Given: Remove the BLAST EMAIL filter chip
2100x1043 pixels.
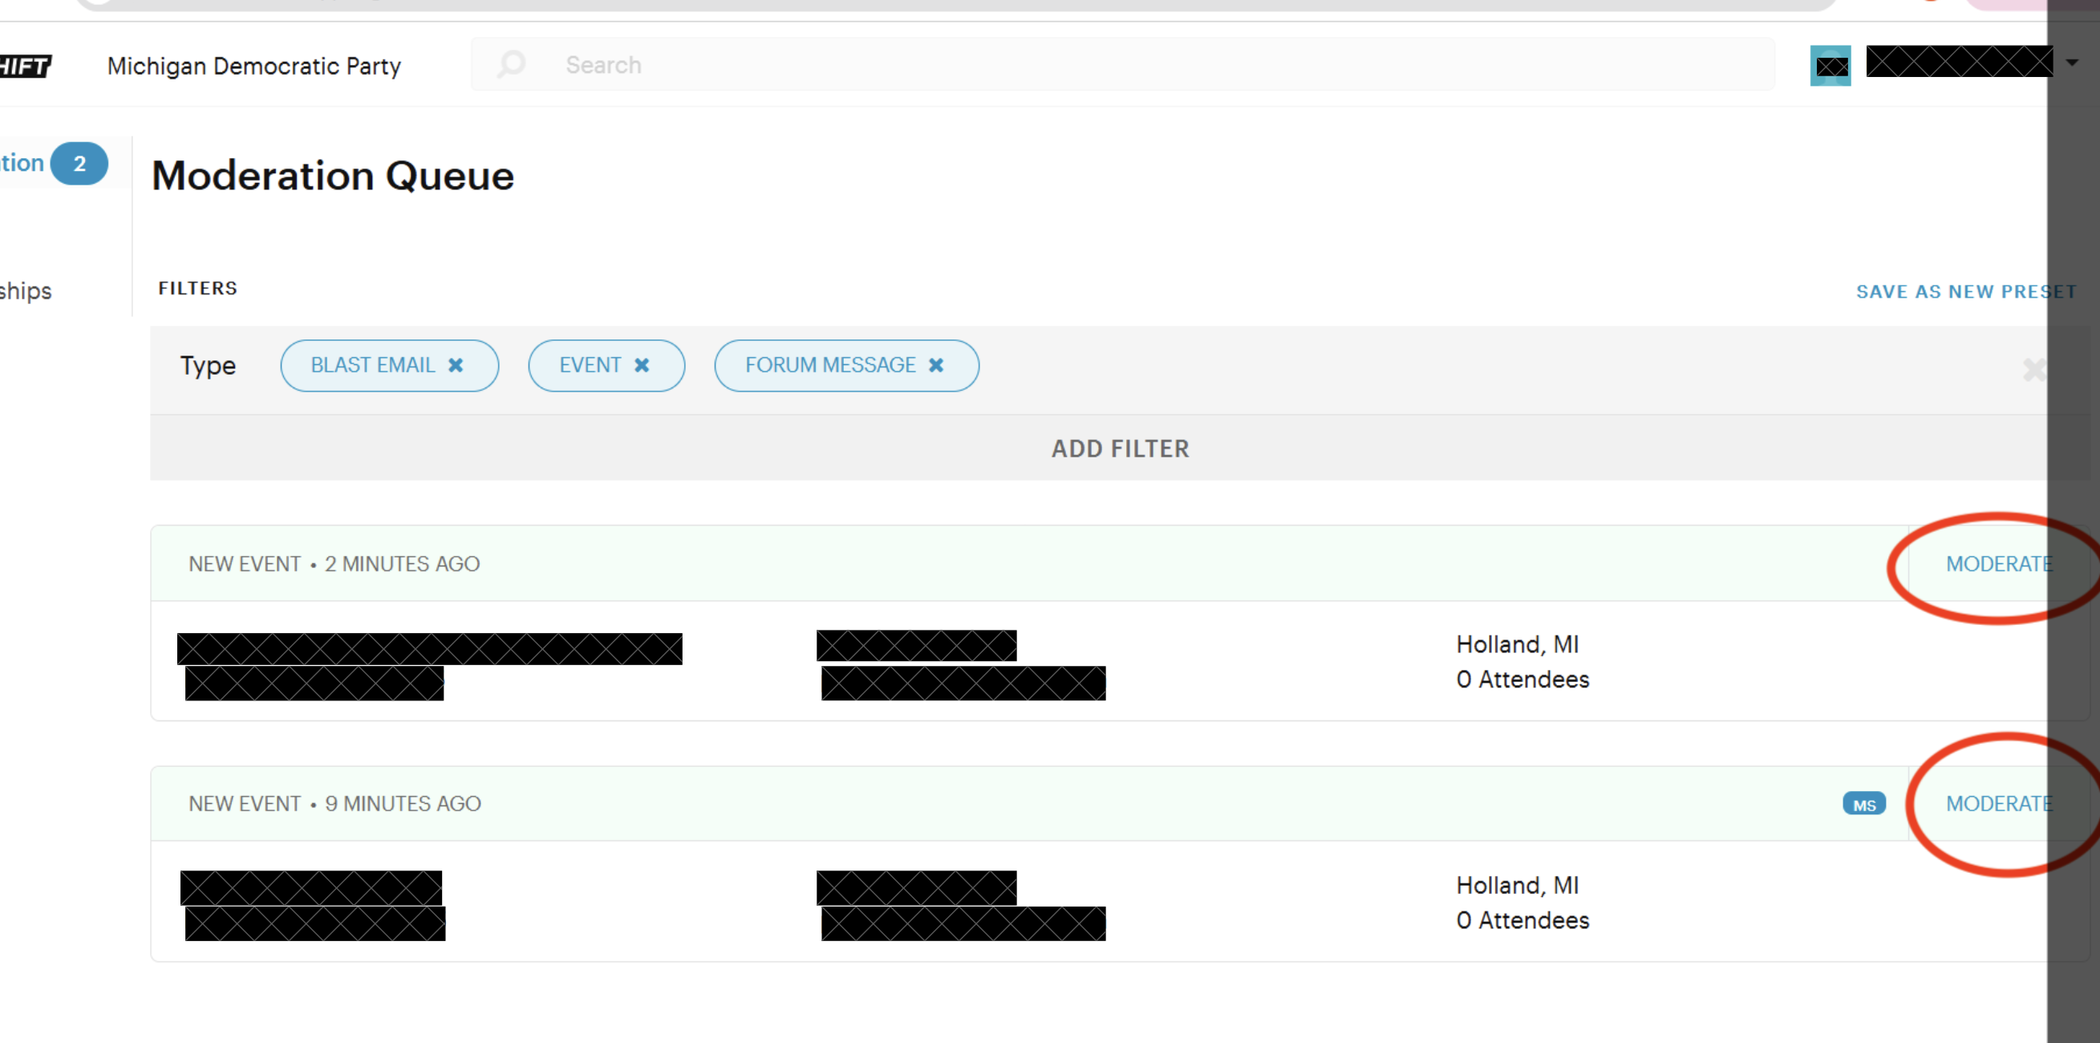Looking at the screenshot, I should (456, 365).
